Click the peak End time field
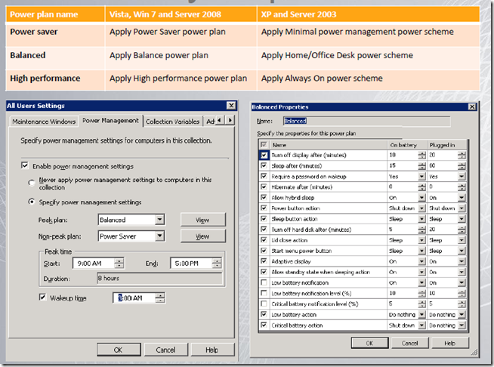This screenshot has width=494, height=367. coord(191,264)
